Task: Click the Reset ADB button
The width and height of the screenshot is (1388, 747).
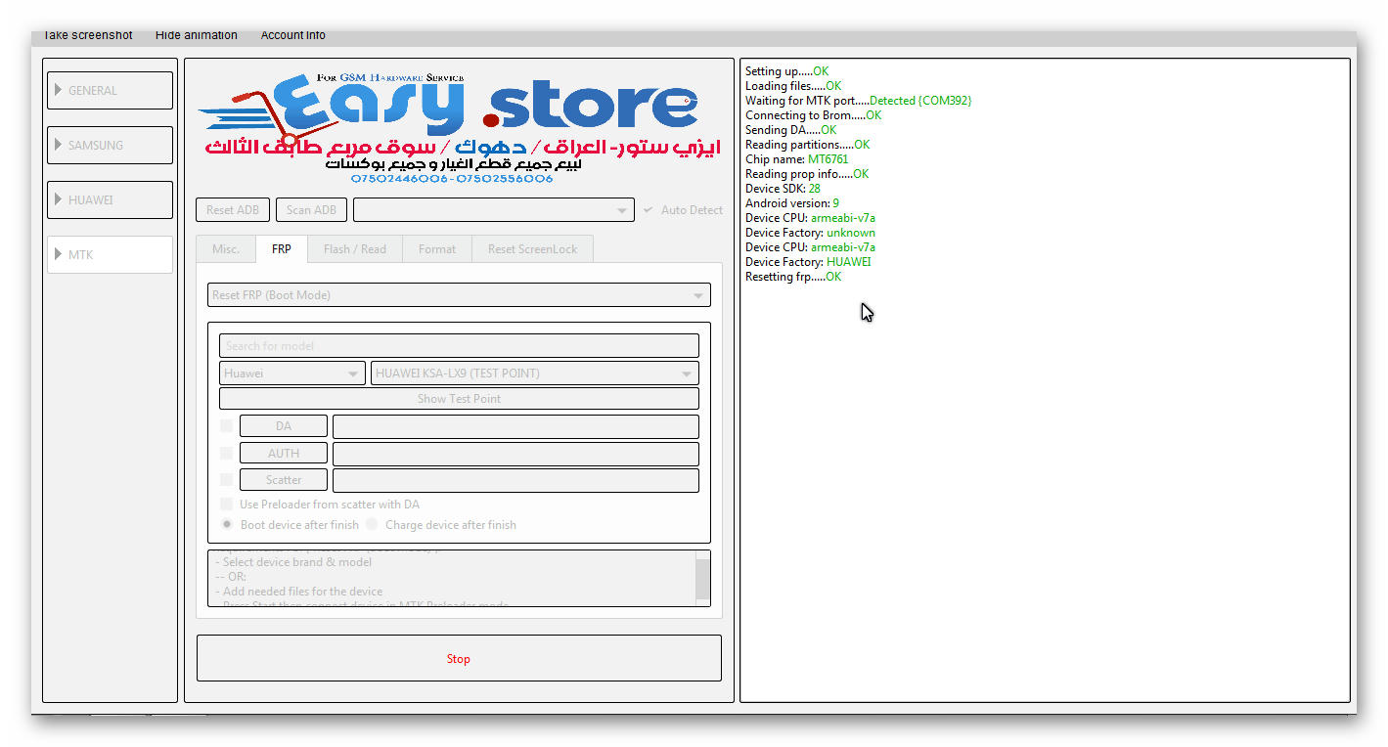Action: (233, 210)
